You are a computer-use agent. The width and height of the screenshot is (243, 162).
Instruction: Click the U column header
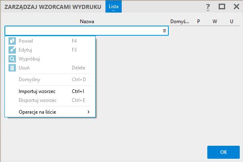click(232, 22)
